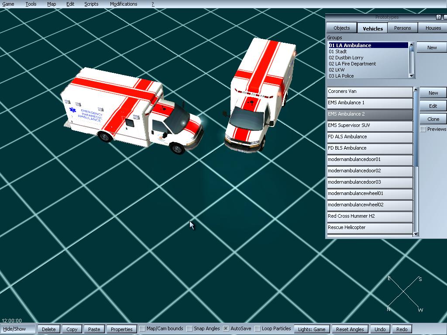Image resolution: width=447 pixels, height=335 pixels.
Task: Click the Groups list scrollbar thumb
Action: (411, 49)
